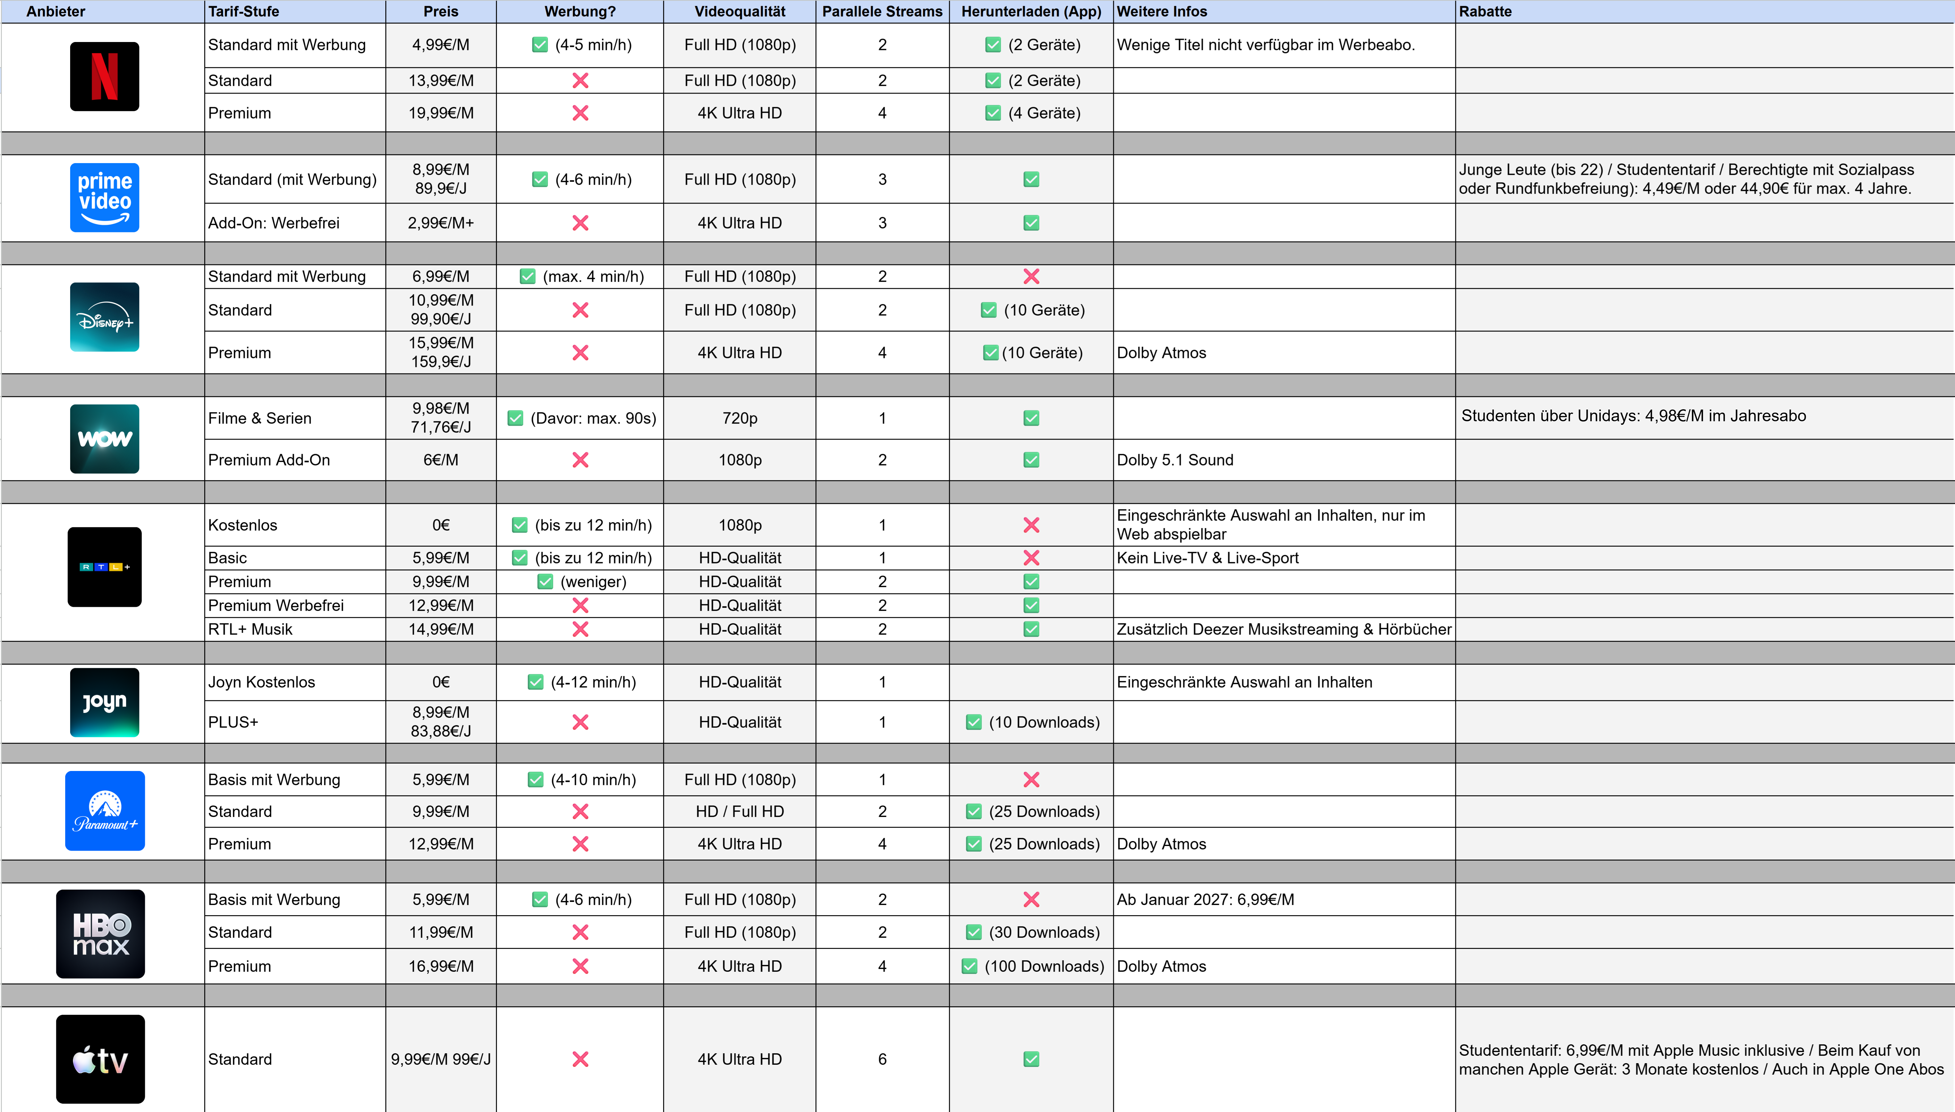1955x1112 pixels.
Task: Click the "Werbung?" column header
Action: [580, 11]
